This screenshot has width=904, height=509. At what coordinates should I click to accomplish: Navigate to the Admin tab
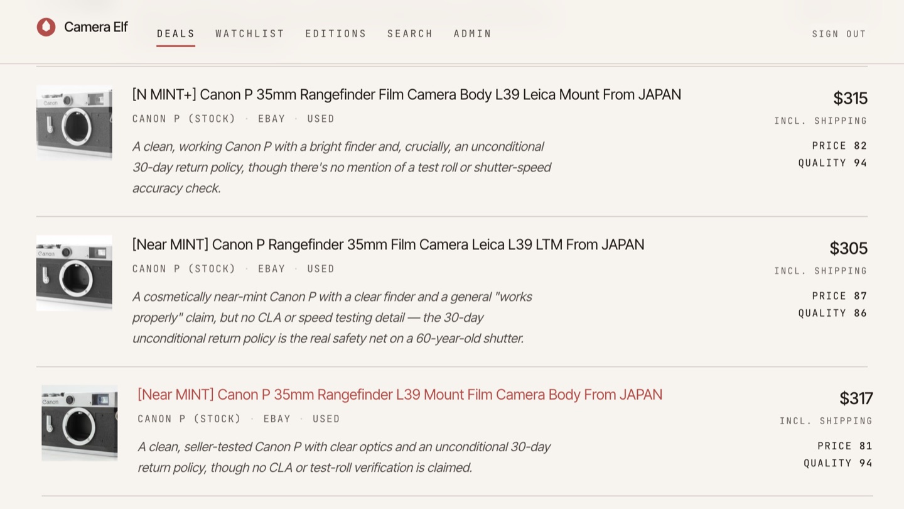coord(473,34)
